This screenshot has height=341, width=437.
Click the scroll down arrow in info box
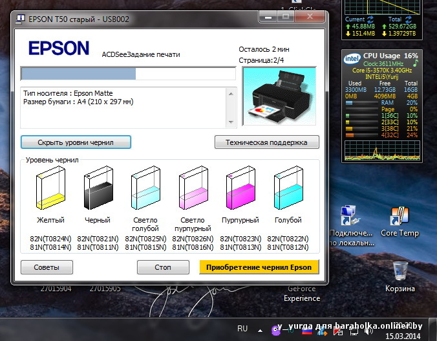click(x=231, y=122)
